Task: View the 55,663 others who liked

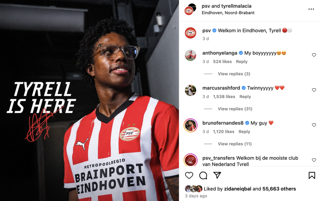Action: (x=279, y=189)
